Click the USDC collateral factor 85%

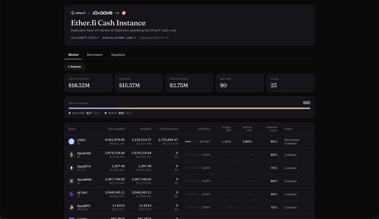(x=274, y=141)
